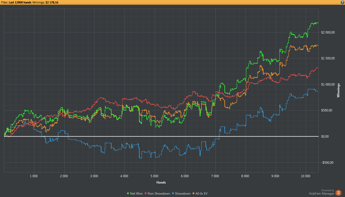Click the 10 000 hands x-axis label
345x197 pixels.
point(306,176)
